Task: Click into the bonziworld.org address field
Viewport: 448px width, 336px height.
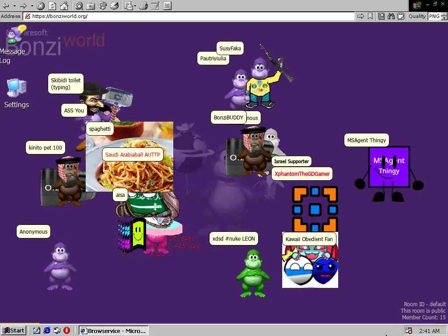Action: 189,16
